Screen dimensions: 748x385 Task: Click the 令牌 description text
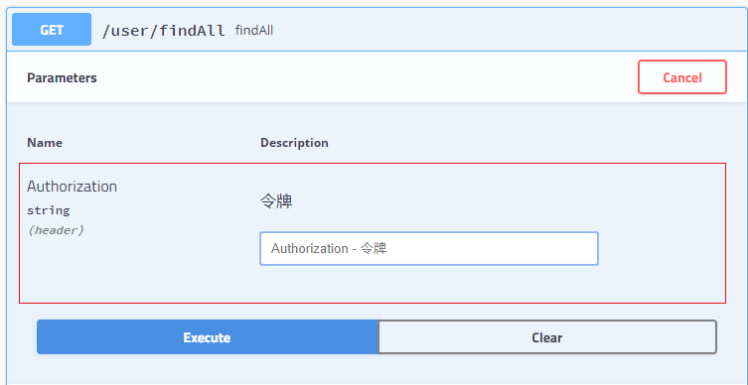point(276,201)
